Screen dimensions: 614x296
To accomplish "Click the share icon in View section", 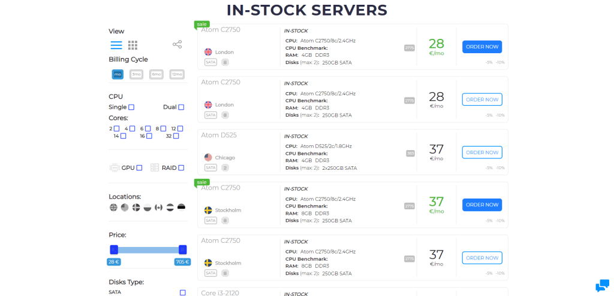I will pyautogui.click(x=177, y=44).
